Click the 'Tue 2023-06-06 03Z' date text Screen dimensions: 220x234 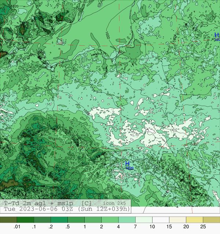(38, 209)
